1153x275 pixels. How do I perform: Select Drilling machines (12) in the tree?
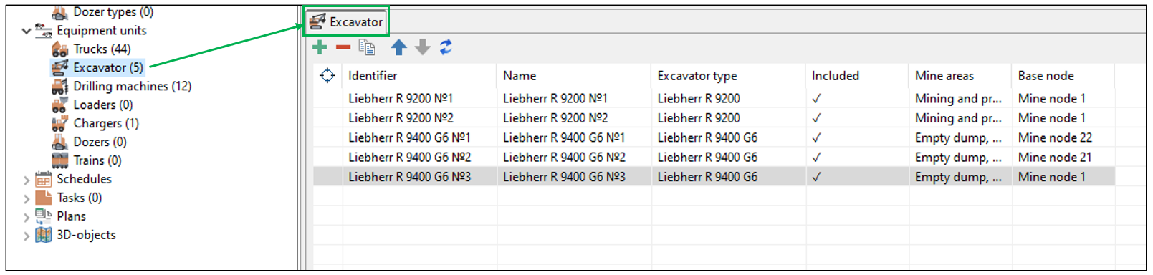[132, 87]
